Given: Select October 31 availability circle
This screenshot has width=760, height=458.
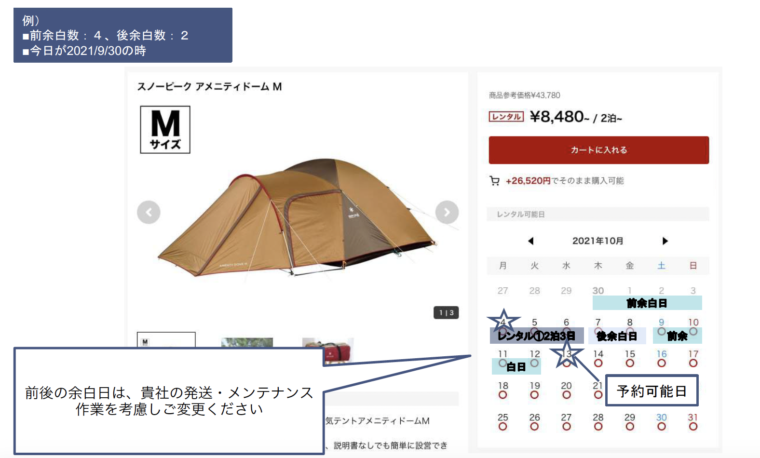Looking at the screenshot, I should (693, 427).
